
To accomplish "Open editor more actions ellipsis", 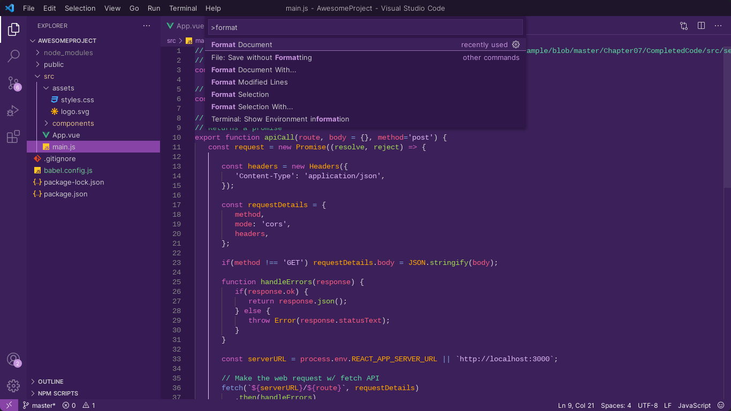I will coord(718,26).
